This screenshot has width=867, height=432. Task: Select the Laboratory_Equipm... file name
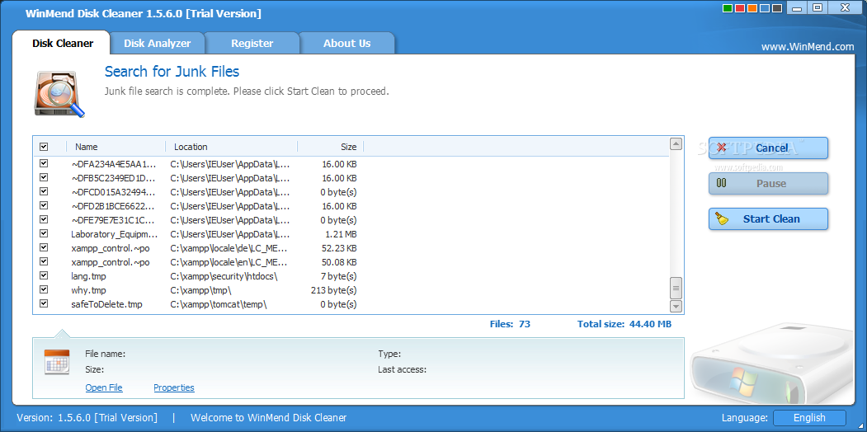(115, 234)
